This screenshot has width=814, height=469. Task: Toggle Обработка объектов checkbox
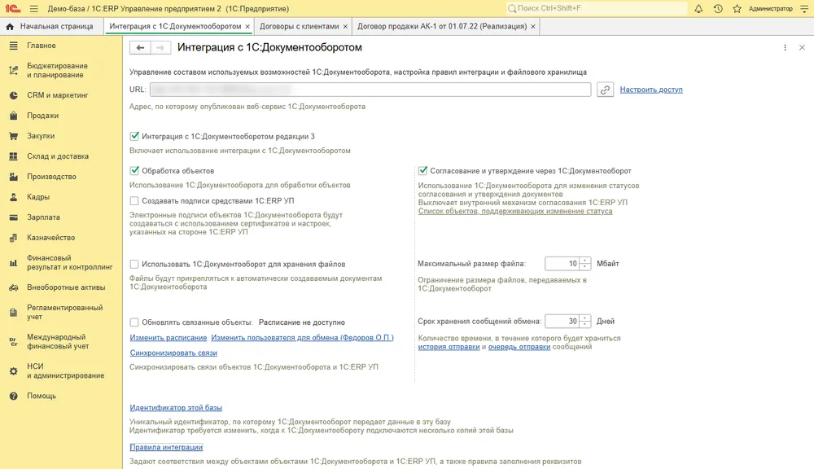tap(134, 170)
